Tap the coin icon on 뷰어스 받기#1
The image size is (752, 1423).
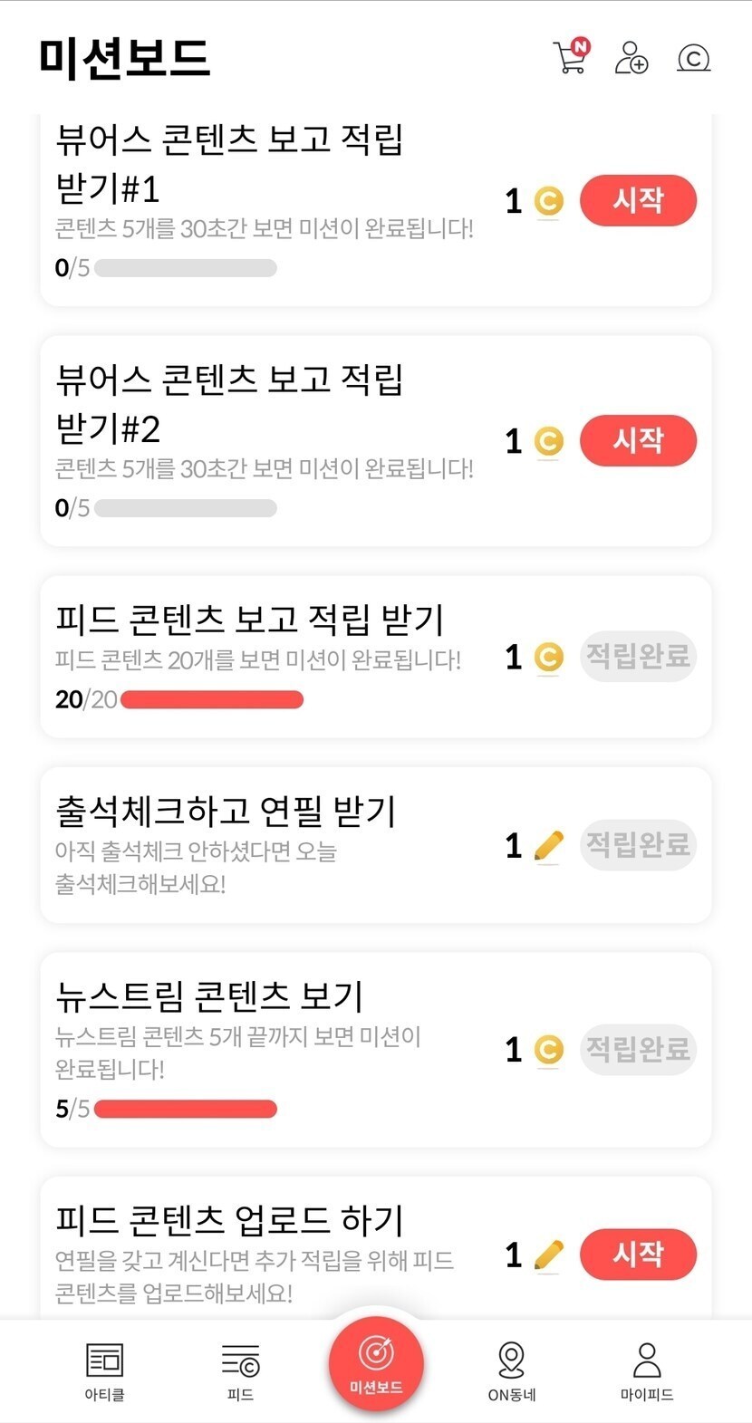point(548,201)
